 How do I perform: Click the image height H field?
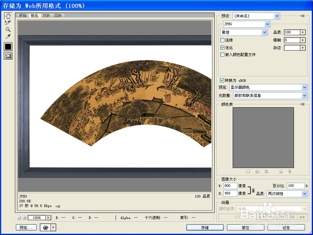pos(230,193)
